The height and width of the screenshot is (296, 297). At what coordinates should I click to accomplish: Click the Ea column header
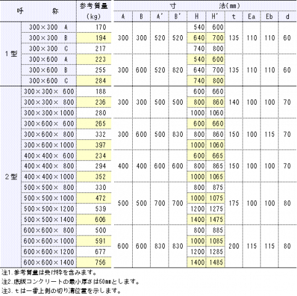(251, 17)
